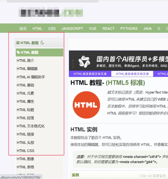Open CSS in the green navigation bar

(x=52, y=28)
